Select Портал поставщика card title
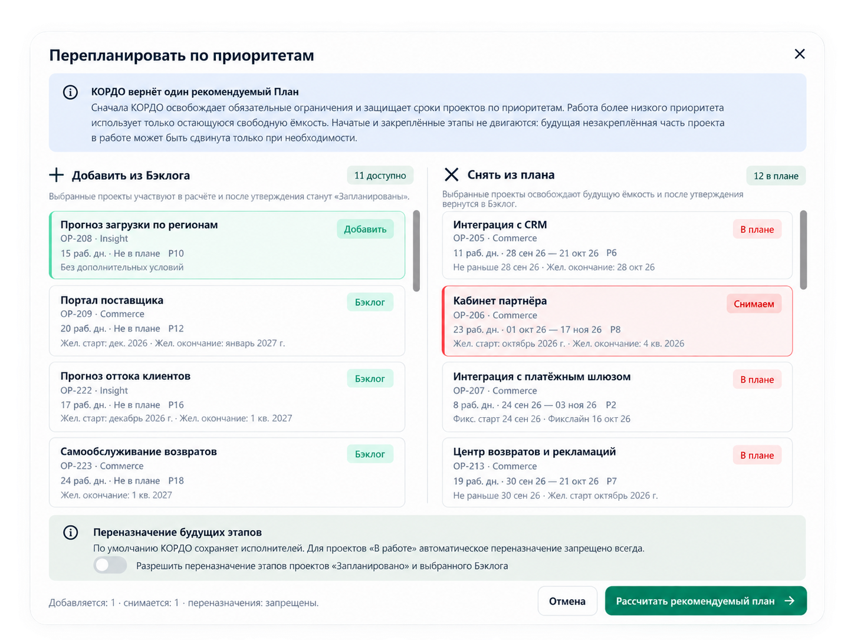Screen dimensions: 854x640 click(x=112, y=300)
